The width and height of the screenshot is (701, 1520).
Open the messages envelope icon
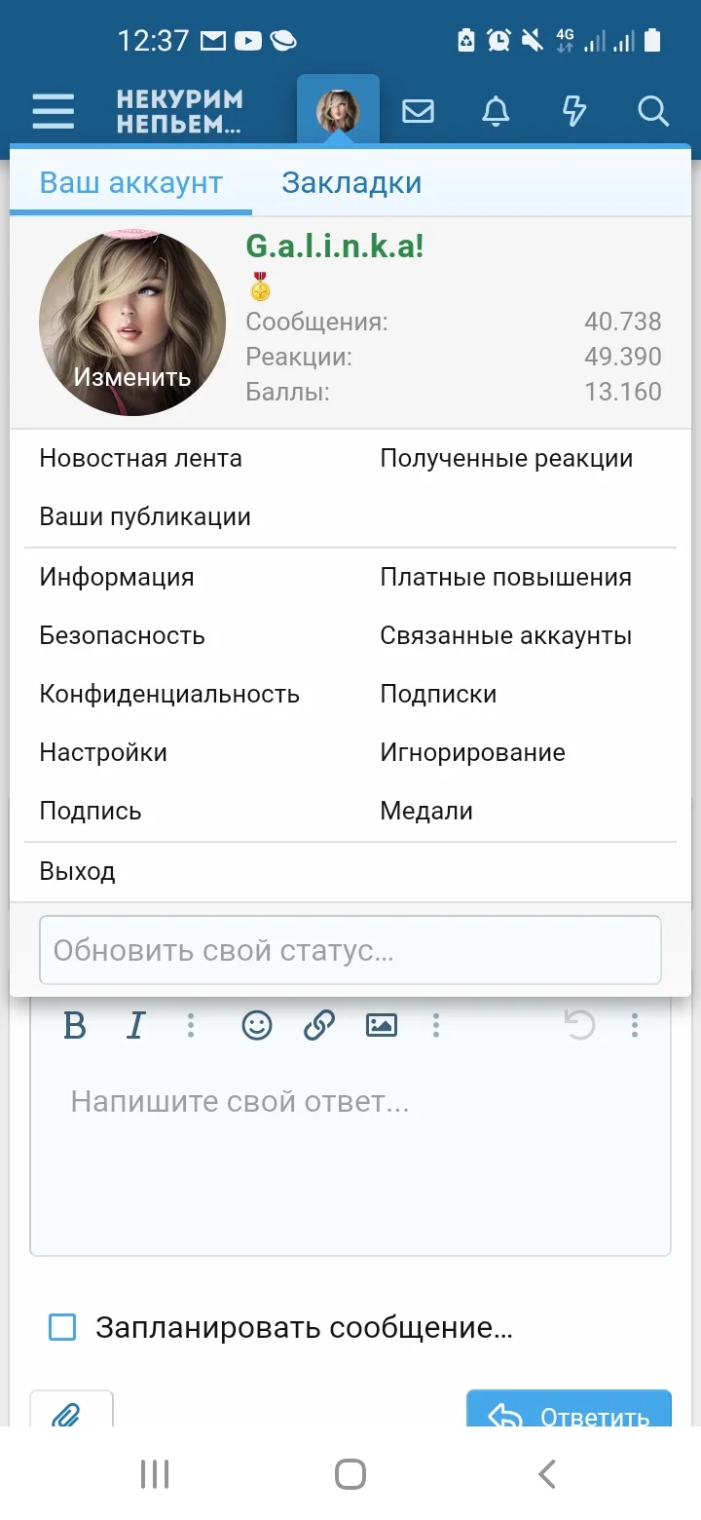point(418,111)
